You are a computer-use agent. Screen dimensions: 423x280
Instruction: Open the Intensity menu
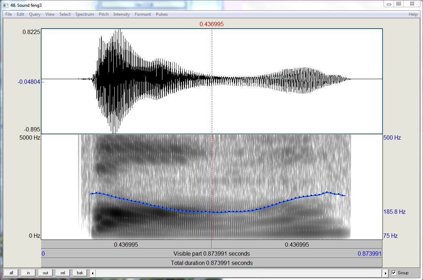click(122, 14)
